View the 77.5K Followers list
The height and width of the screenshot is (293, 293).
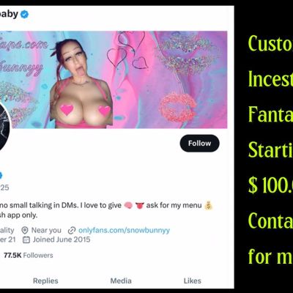29,256
